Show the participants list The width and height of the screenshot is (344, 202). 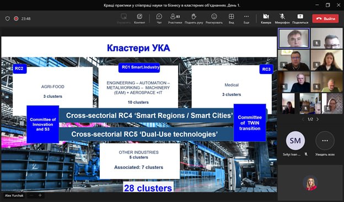pyautogui.click(x=175, y=18)
